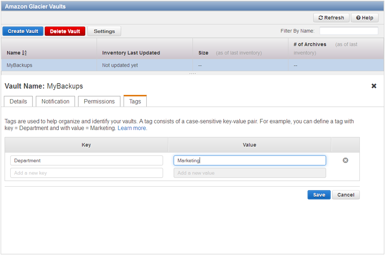Open the Help button
Screen dimensions: 385x255
[x=364, y=18]
